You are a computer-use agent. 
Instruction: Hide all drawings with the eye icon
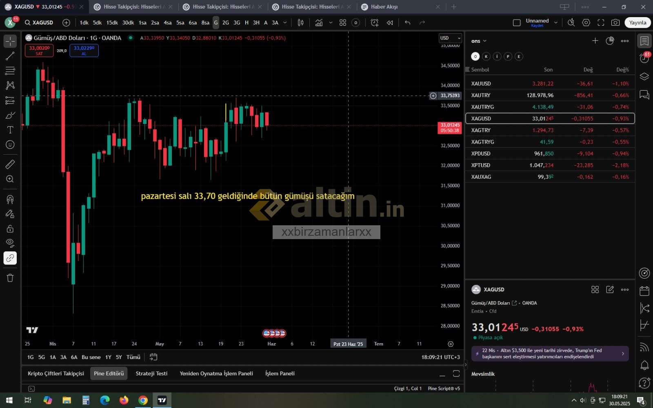pos(10,243)
